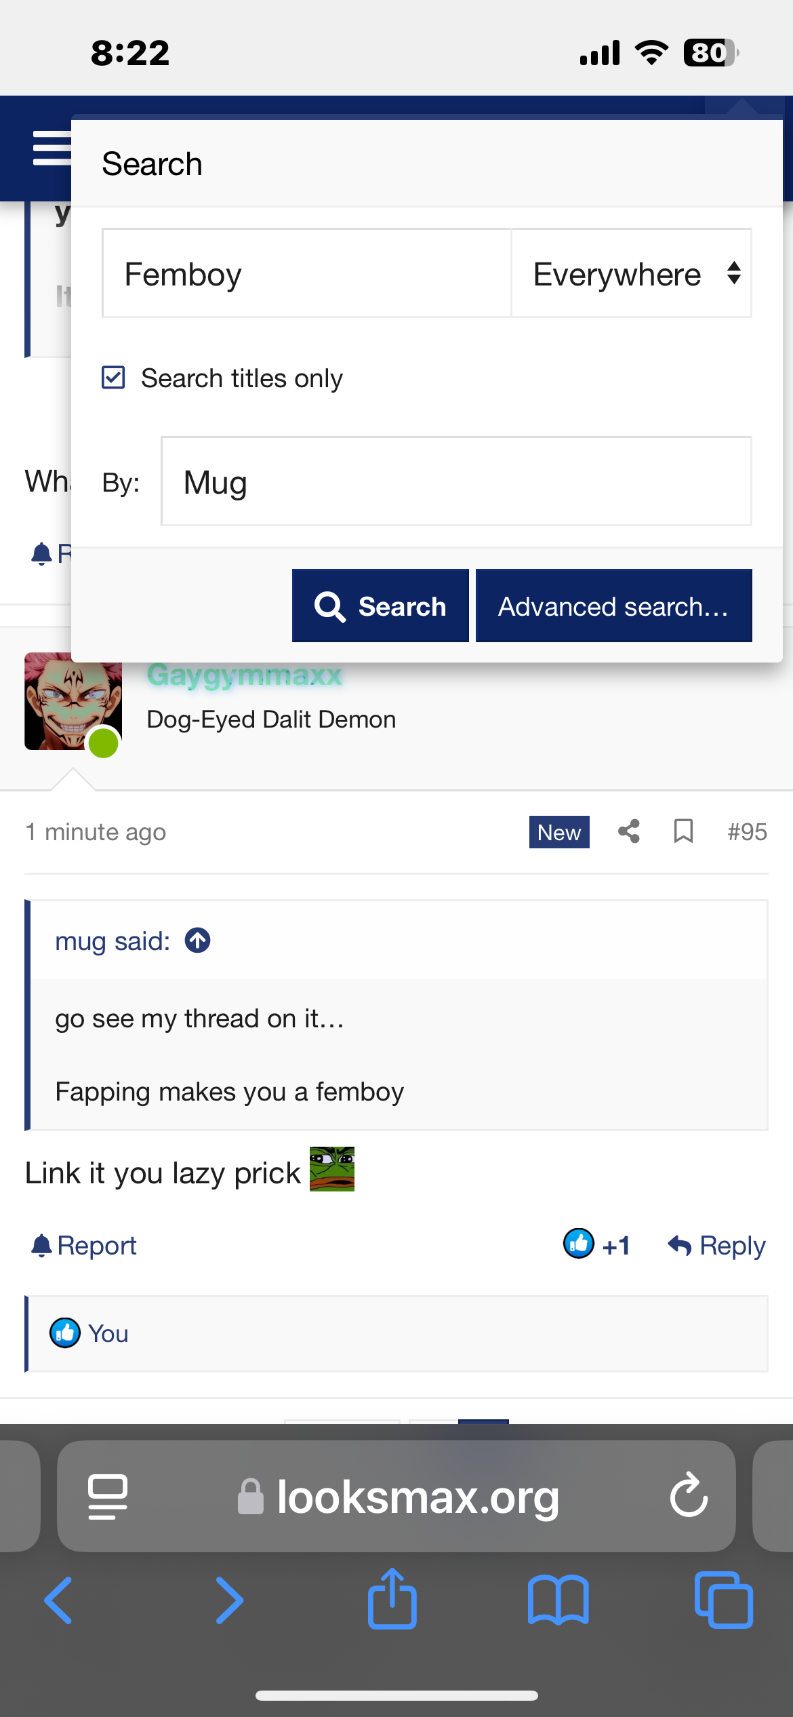Go back to previous page
The width and height of the screenshot is (793, 1717).
point(59,1600)
